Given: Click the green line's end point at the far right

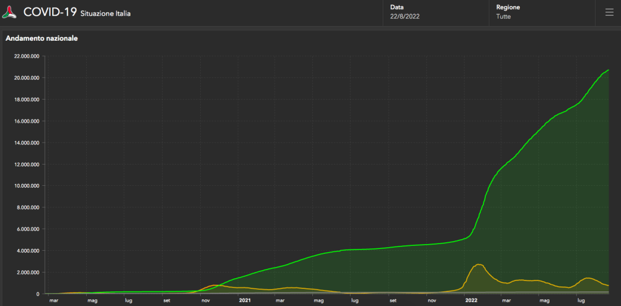Looking at the screenshot, I should tap(608, 70).
